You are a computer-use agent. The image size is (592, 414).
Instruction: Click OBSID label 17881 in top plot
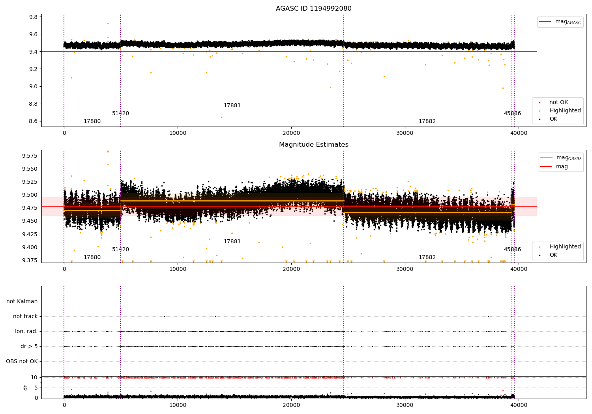point(232,106)
